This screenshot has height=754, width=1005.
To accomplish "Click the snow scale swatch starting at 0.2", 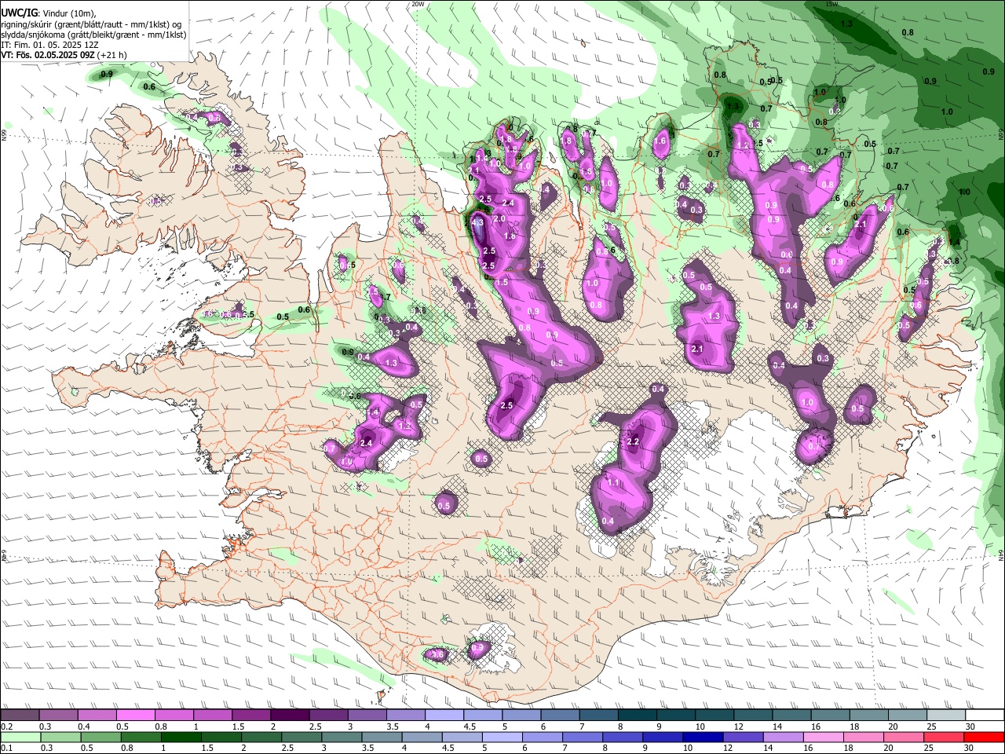I will coord(20,716).
